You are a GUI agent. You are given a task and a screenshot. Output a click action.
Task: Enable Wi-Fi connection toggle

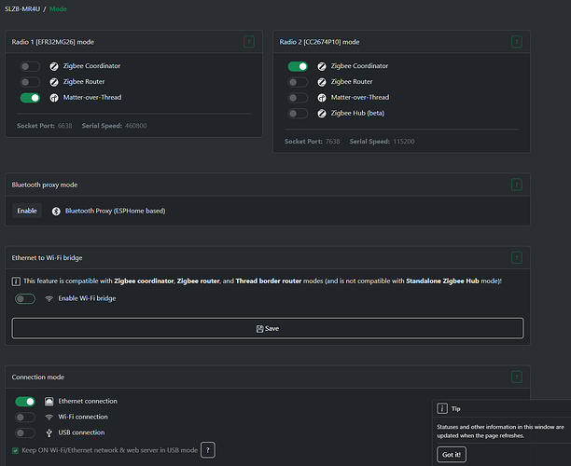tap(25, 417)
